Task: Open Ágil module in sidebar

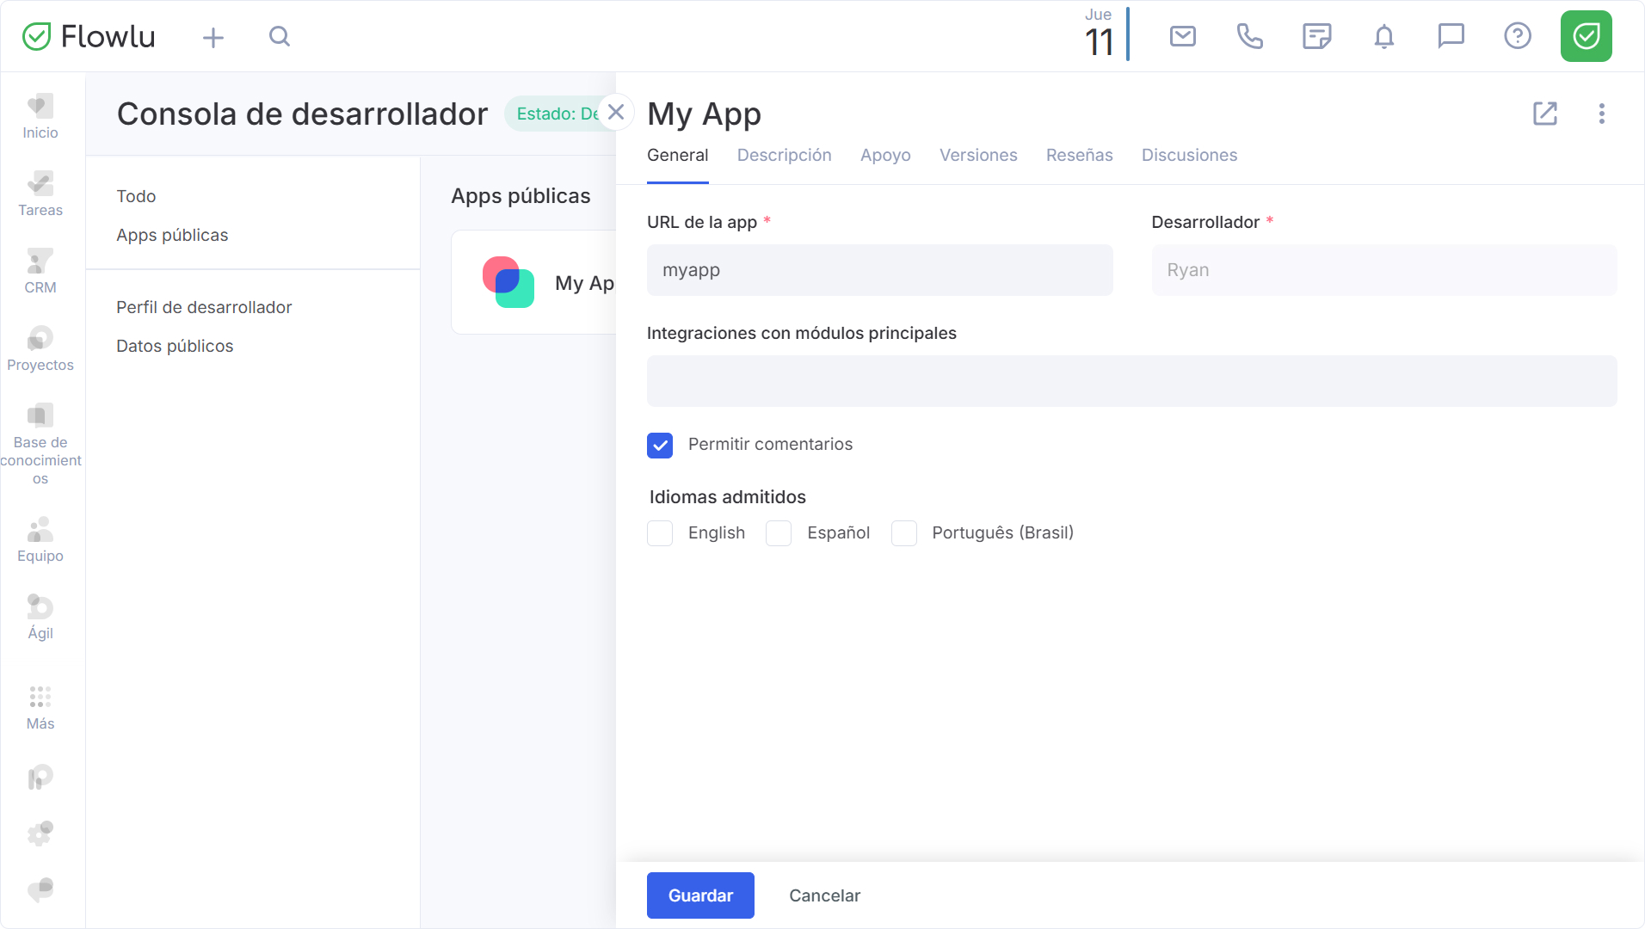Action: [40, 617]
